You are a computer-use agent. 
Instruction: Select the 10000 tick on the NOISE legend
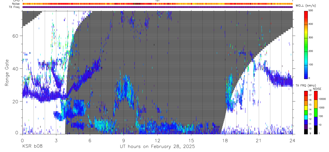[322, 99]
